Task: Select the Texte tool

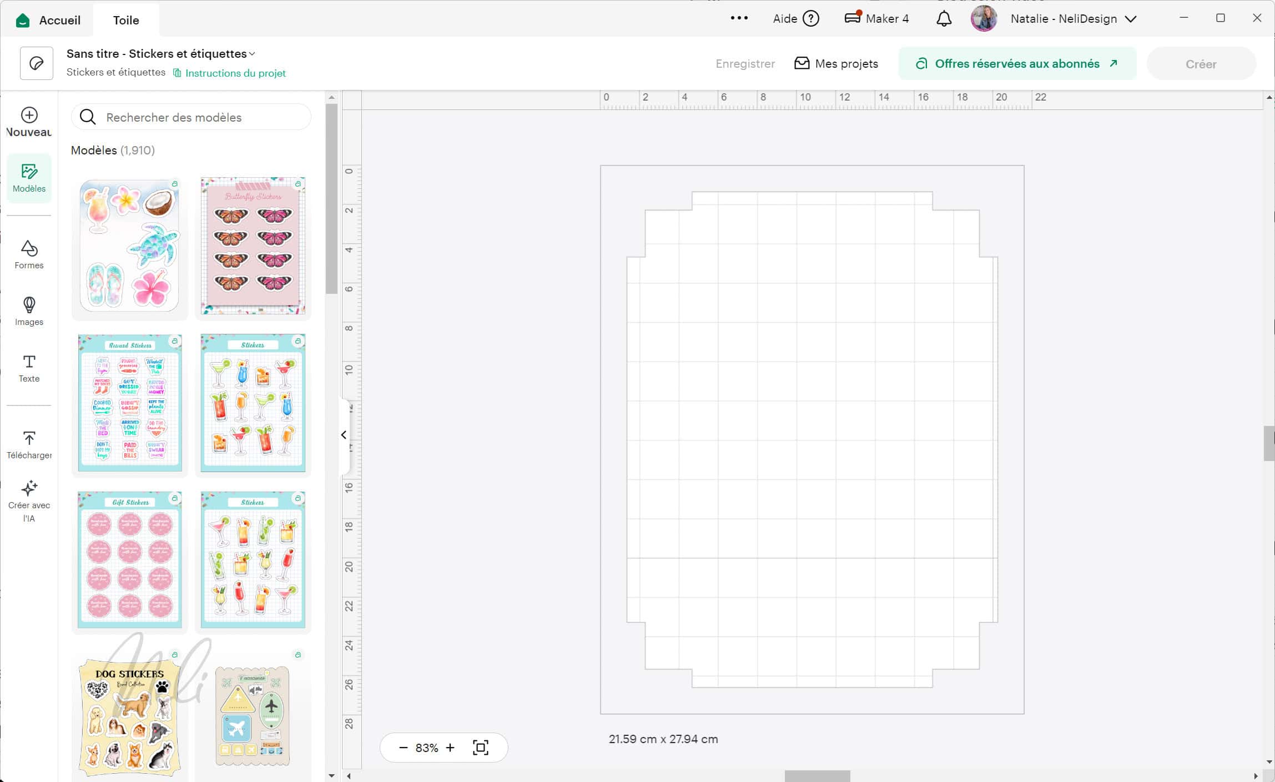Action: [28, 368]
